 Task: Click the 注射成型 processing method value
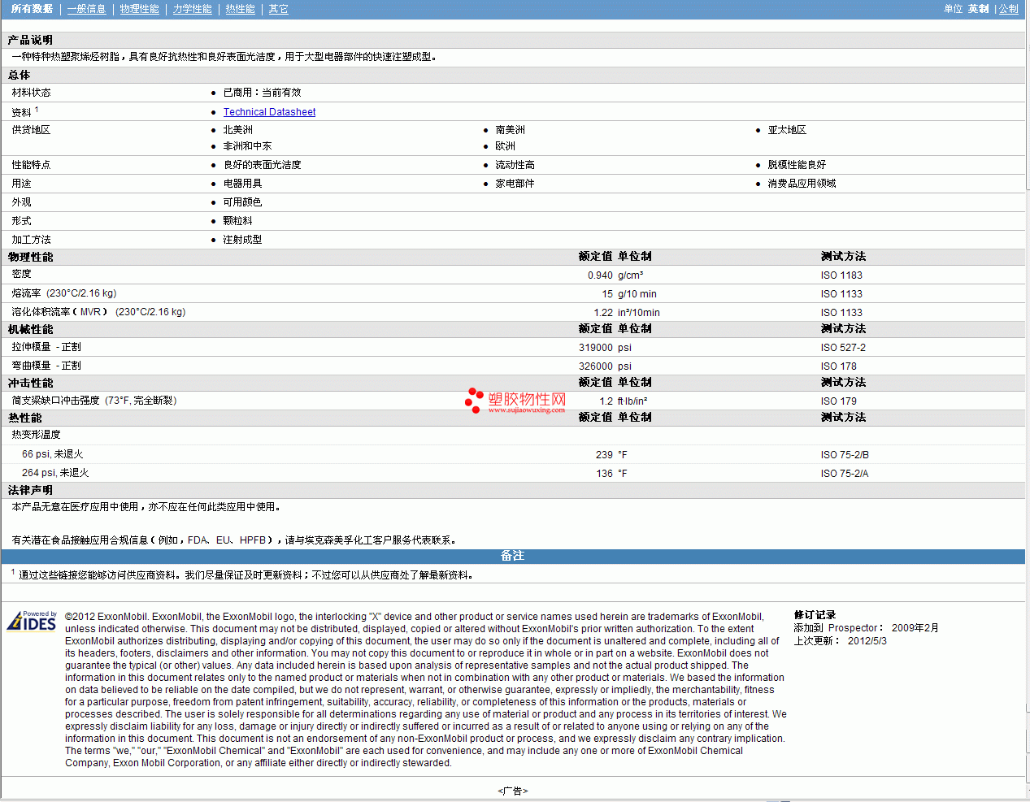[x=242, y=240]
